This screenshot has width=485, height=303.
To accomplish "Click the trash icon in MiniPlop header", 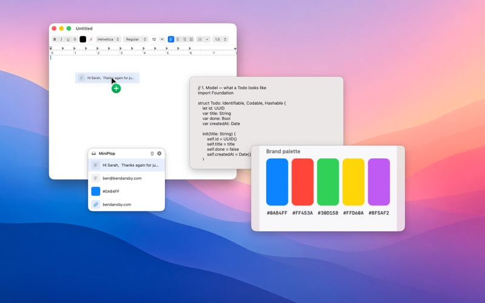I will (152, 153).
